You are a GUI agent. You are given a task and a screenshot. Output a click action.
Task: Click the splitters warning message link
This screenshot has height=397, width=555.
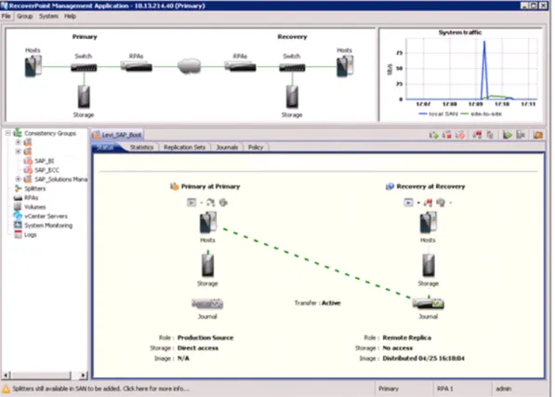100,389
